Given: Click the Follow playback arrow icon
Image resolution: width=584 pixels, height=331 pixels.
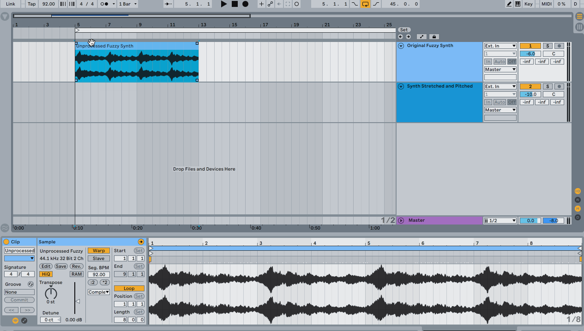Looking at the screenshot, I should 169,4.
